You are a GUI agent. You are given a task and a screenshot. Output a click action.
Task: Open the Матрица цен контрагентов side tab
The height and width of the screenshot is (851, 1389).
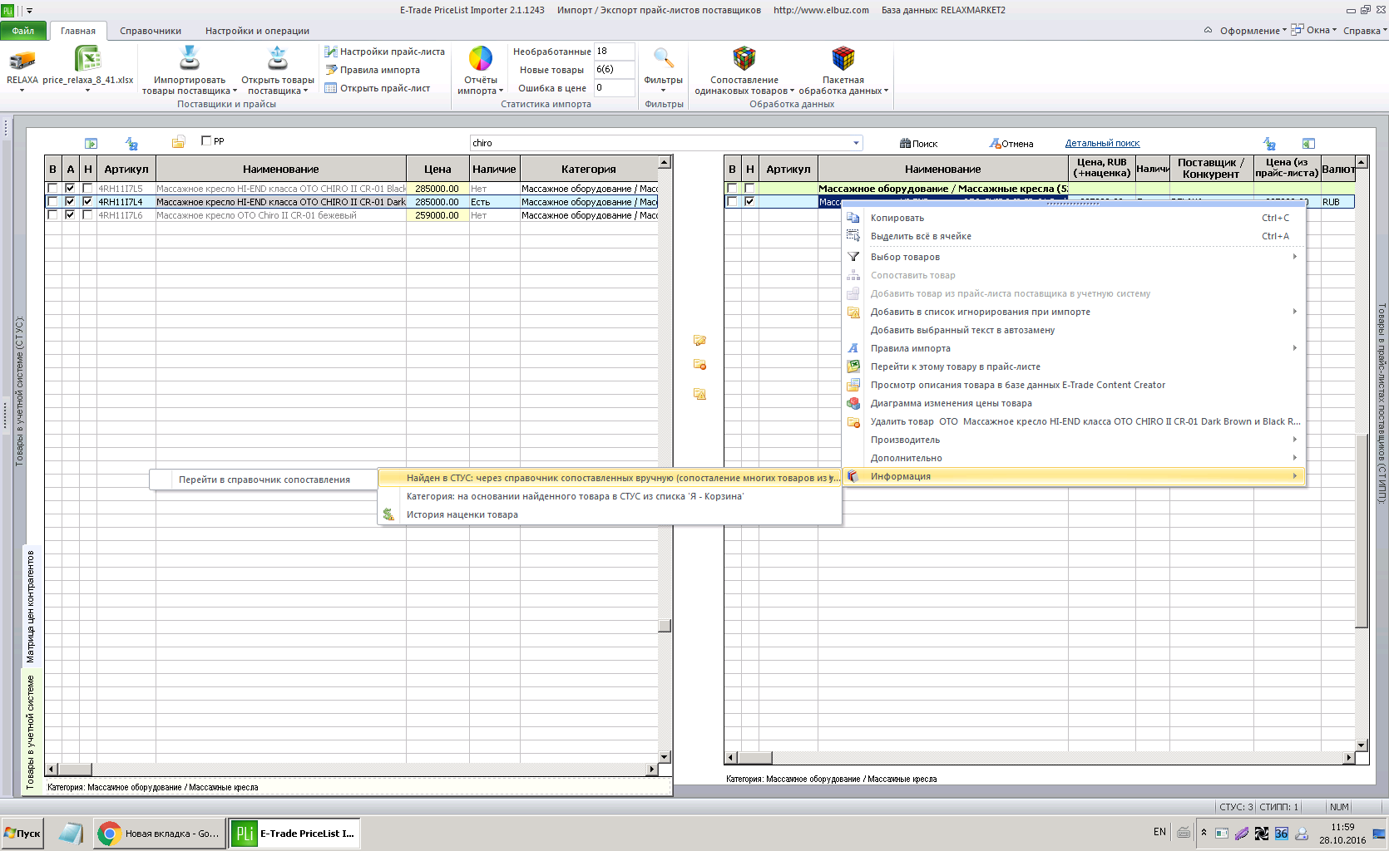[31, 606]
